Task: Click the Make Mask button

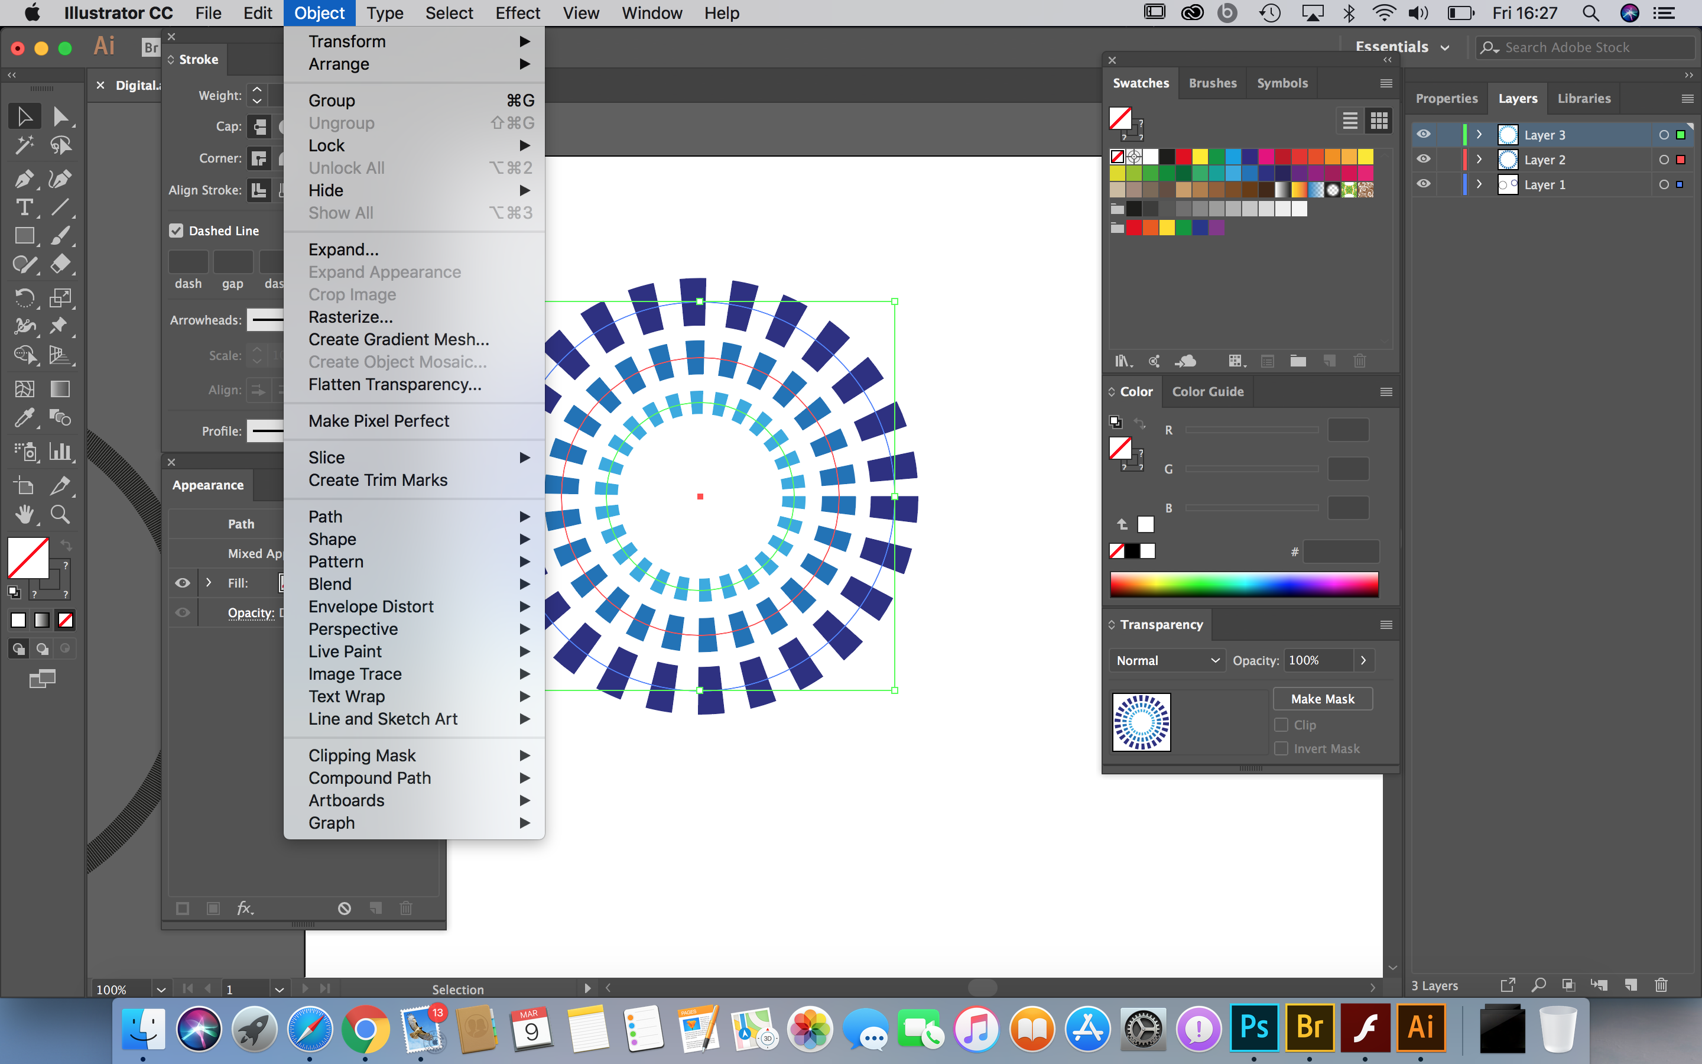Action: click(x=1323, y=698)
